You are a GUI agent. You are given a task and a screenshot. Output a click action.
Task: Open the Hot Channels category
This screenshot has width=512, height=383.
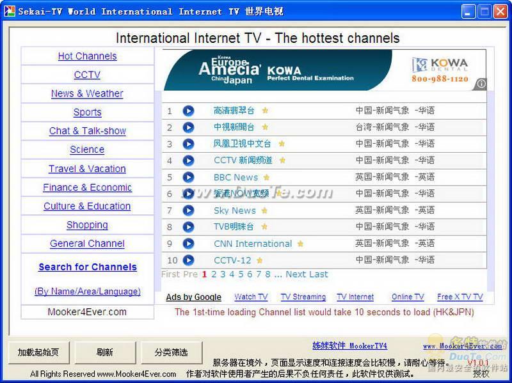click(x=87, y=56)
